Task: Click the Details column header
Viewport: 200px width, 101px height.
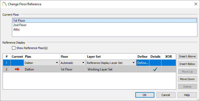Action: pos(155,57)
